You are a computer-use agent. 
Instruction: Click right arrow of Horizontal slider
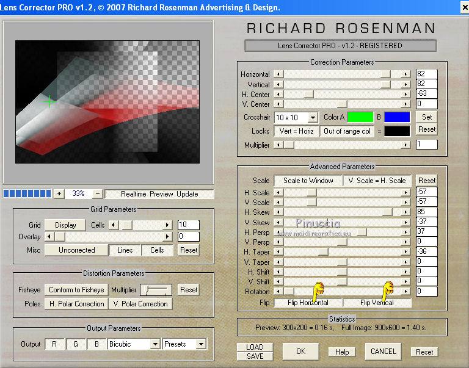pos(405,74)
